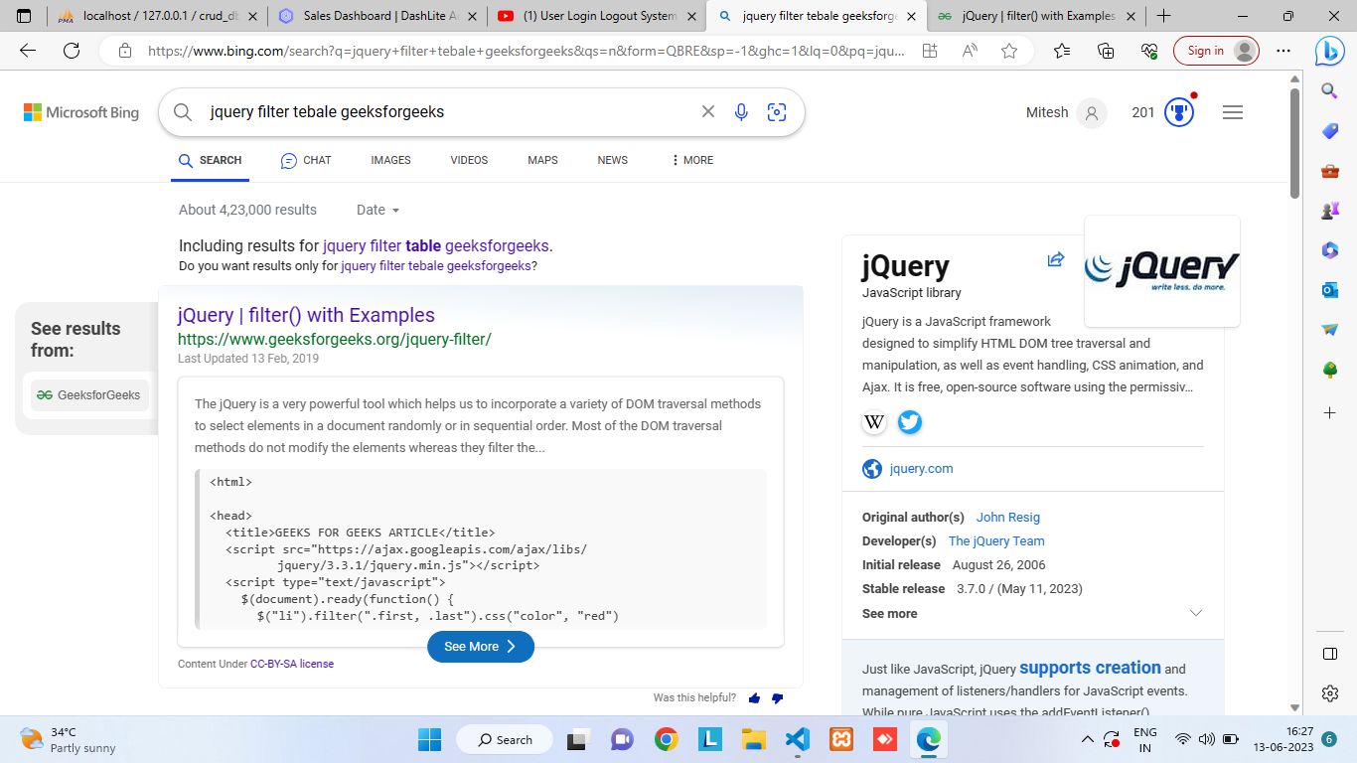Click the browser address bar URL
This screenshot has width=1357, height=763.
527,51
